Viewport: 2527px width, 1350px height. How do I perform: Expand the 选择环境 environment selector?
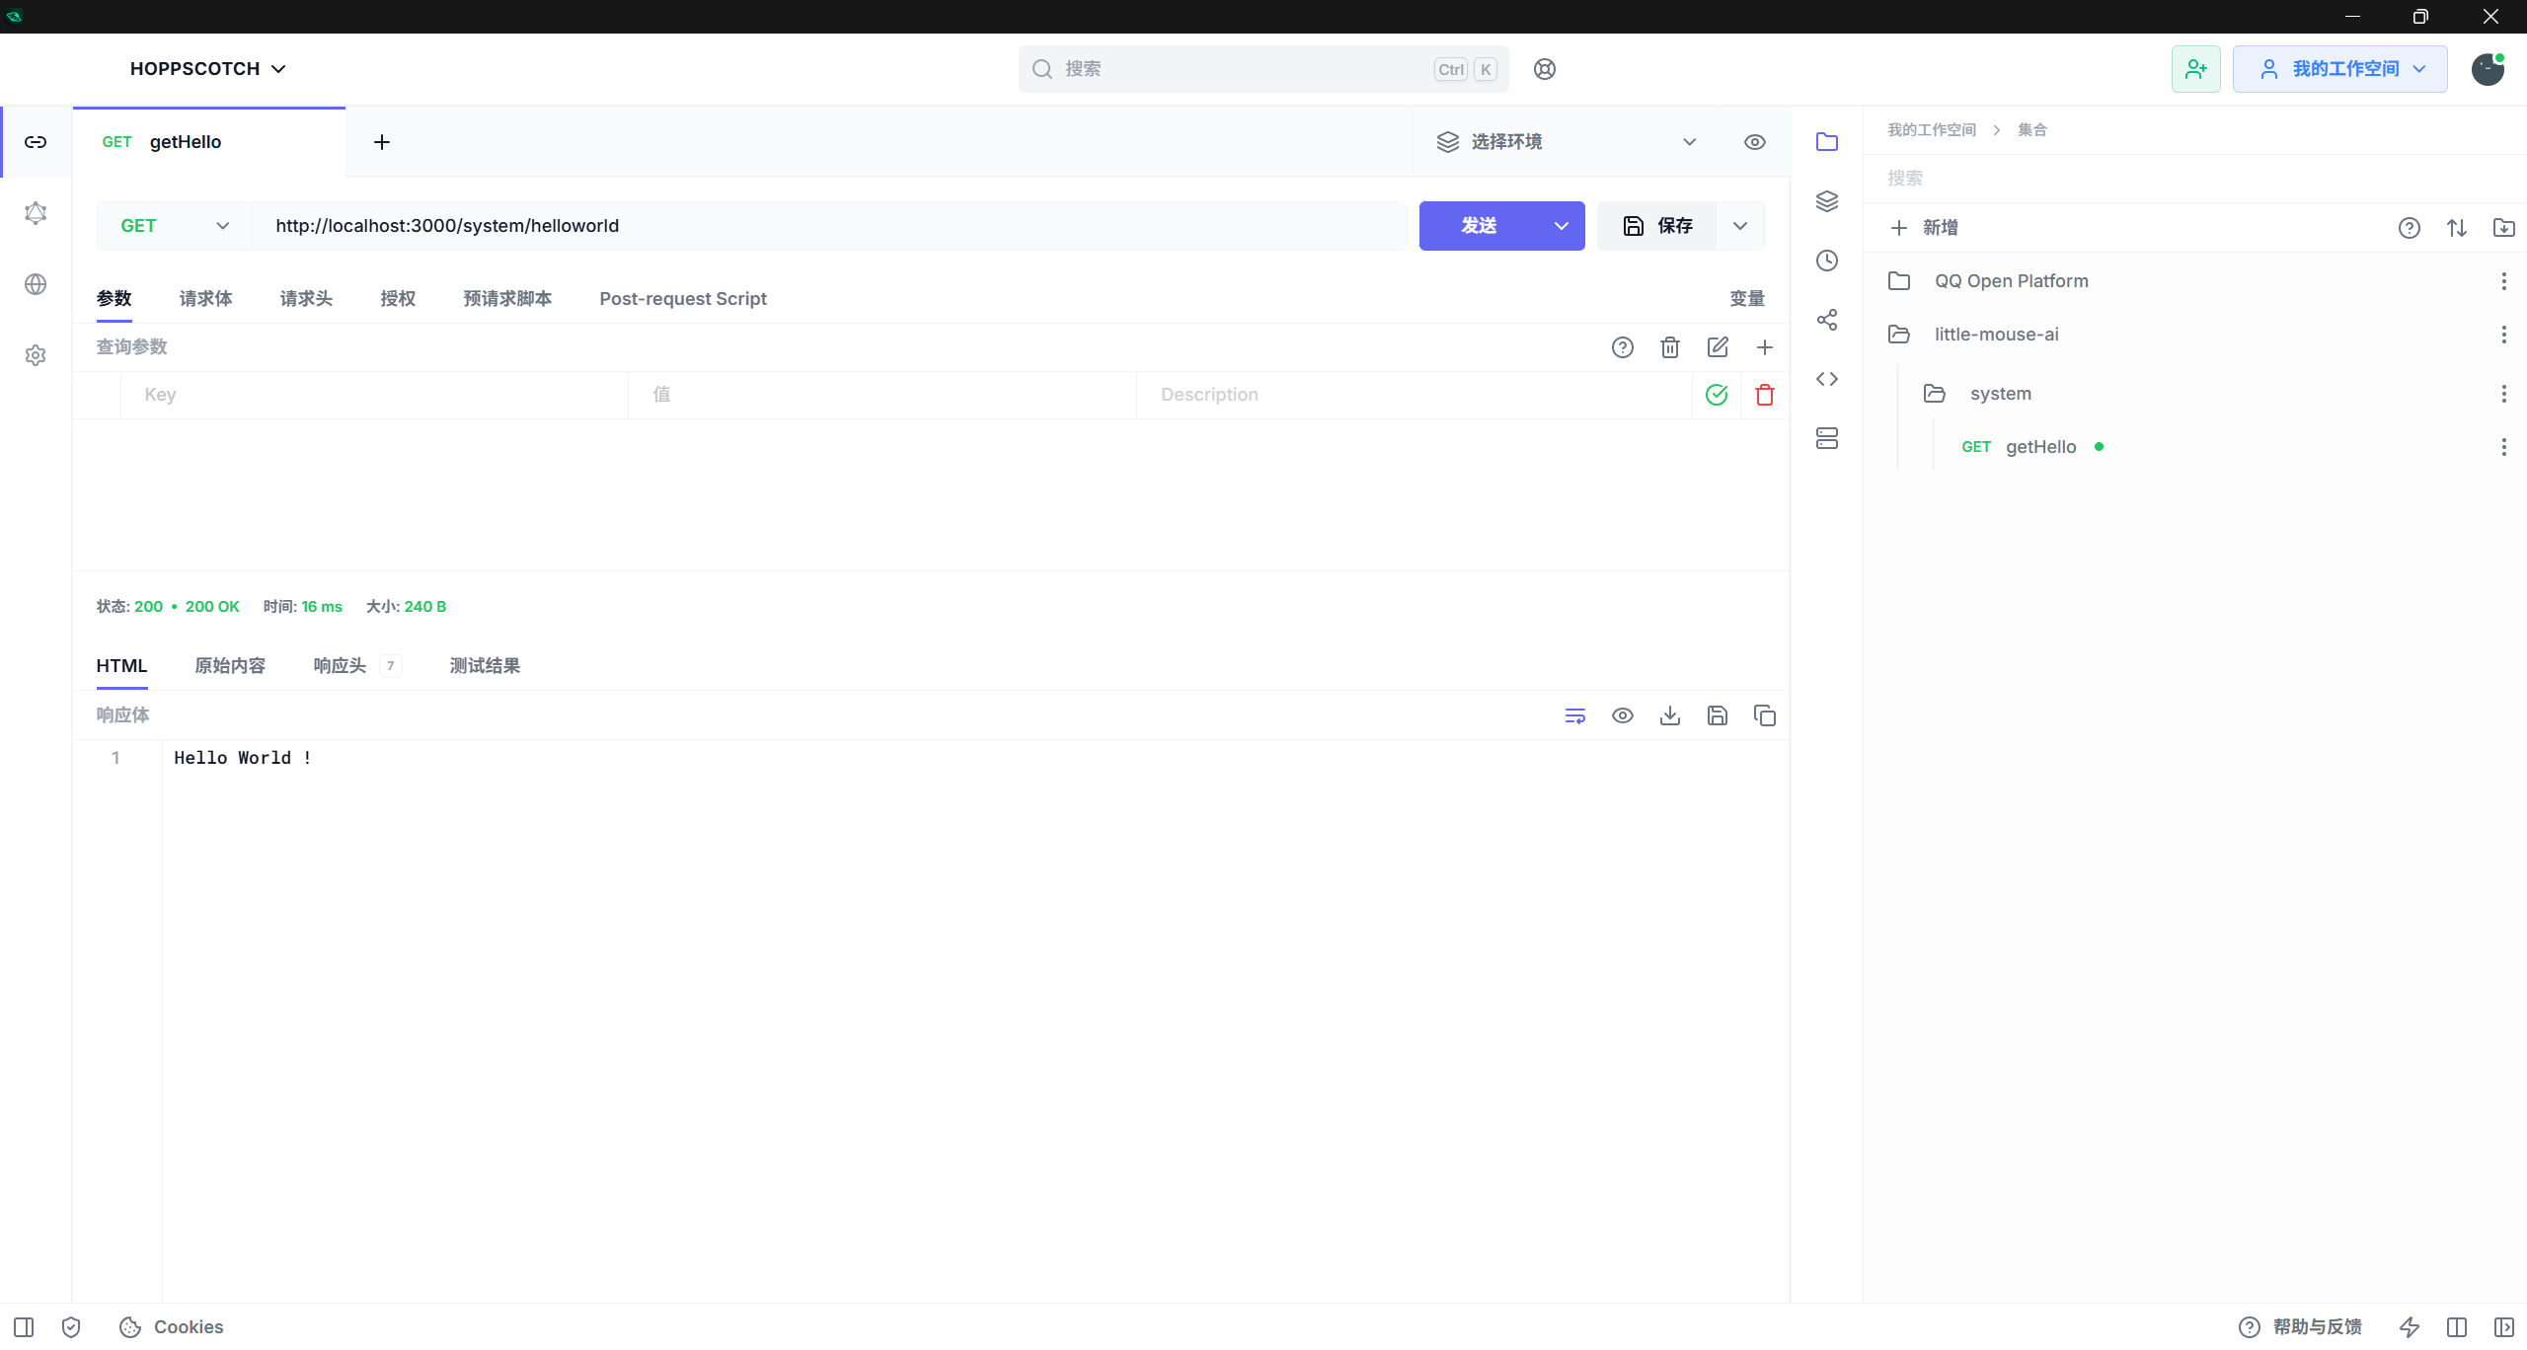tap(1566, 142)
